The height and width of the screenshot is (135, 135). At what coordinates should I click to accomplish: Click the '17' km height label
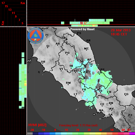[x=3, y=3]
